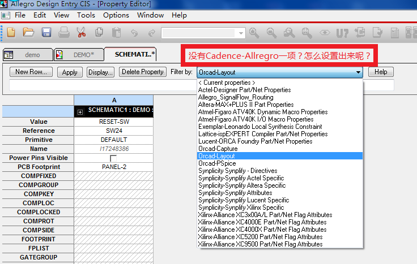Switch to the SCHEMATI..* tab
The width and height of the screenshot is (417, 264).
coord(130,54)
